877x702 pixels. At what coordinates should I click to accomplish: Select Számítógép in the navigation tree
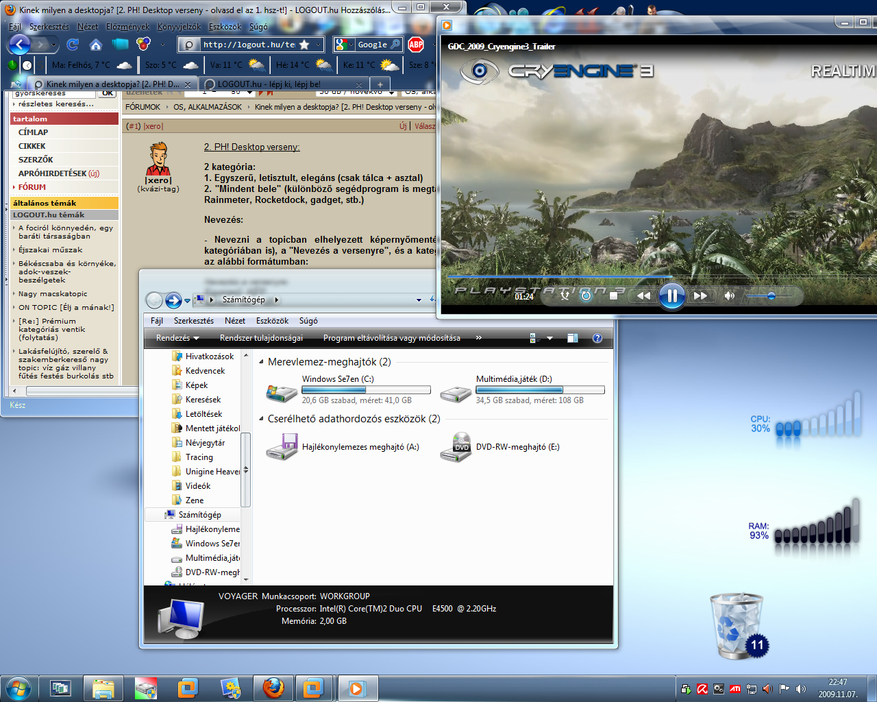point(199,515)
